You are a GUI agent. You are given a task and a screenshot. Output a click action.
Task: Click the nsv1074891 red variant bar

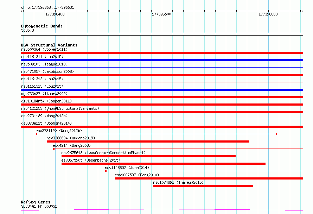tap(203, 186)
